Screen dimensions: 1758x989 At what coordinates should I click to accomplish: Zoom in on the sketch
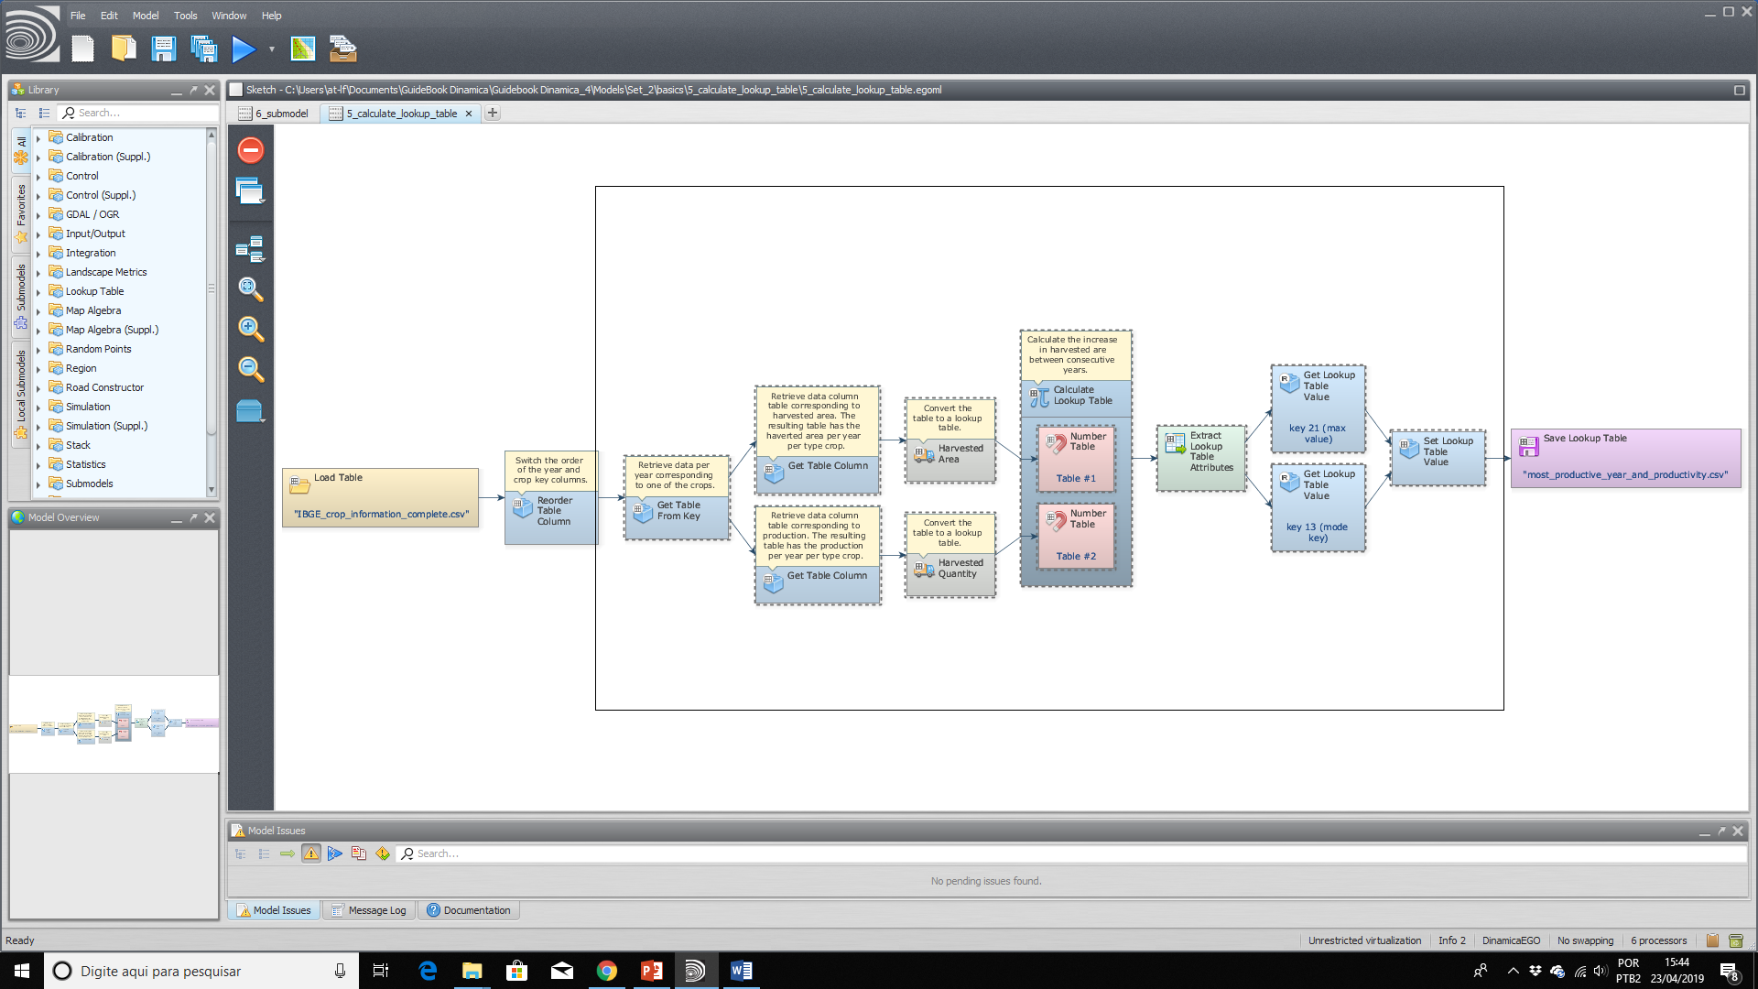(x=250, y=329)
